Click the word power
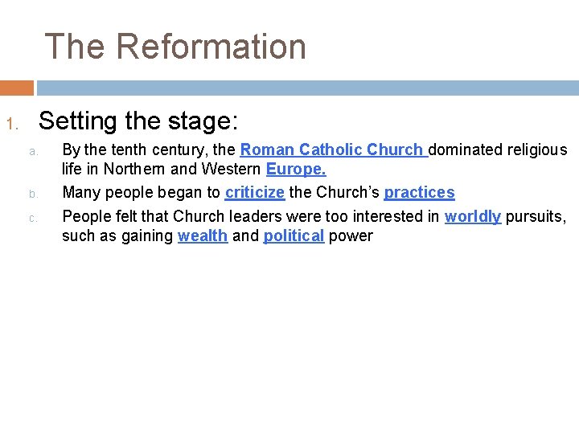The image size is (579, 434). 351,236
